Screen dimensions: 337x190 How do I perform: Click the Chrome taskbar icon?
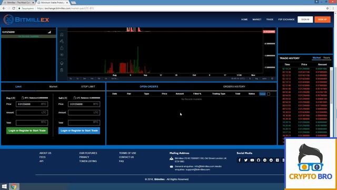(14, 186)
